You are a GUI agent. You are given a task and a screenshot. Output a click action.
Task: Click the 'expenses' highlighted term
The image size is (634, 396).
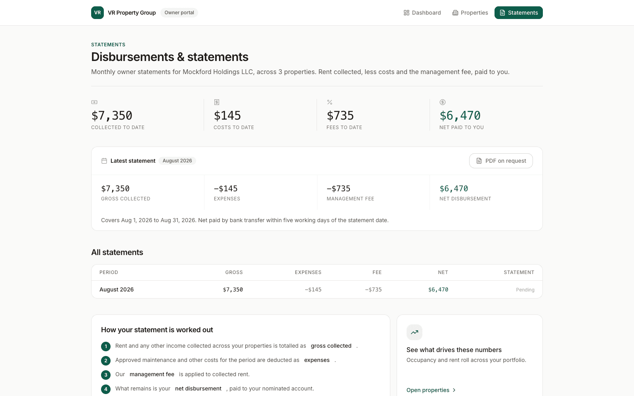pyautogui.click(x=317, y=360)
